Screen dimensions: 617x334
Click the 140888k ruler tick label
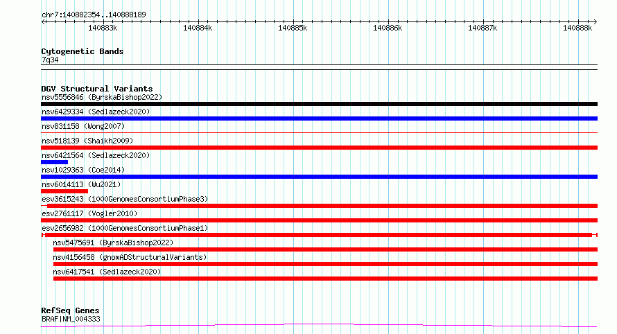[x=577, y=28]
